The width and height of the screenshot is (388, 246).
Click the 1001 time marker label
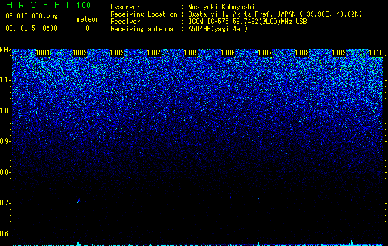[x=43, y=53]
